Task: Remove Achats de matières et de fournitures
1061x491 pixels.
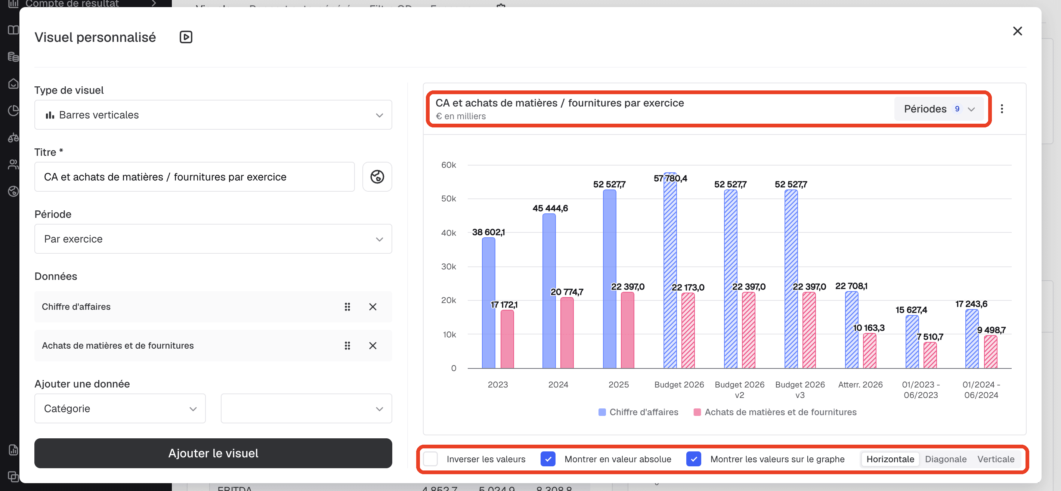Action: point(373,346)
